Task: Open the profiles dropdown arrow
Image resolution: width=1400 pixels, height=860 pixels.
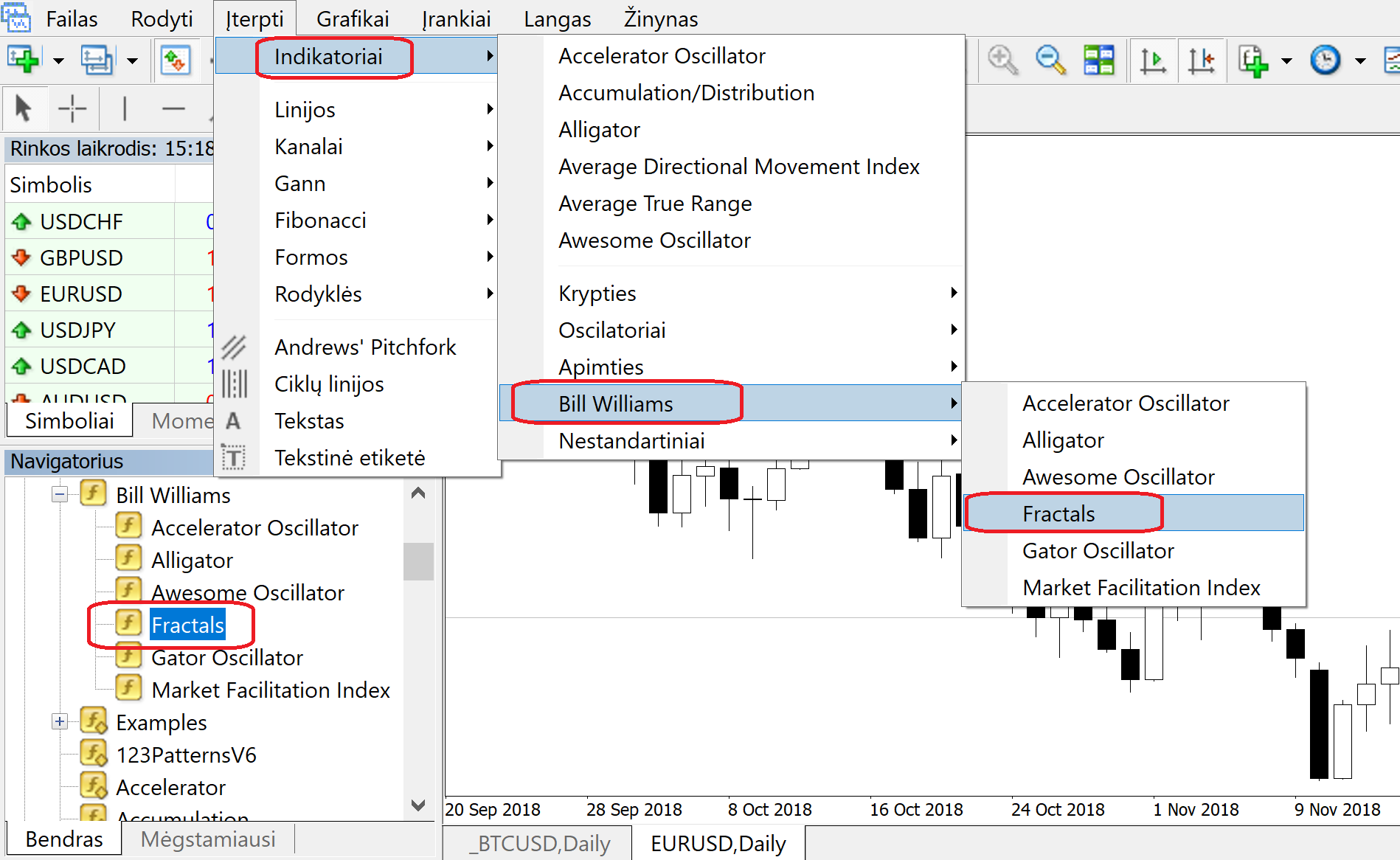Action: (132, 60)
